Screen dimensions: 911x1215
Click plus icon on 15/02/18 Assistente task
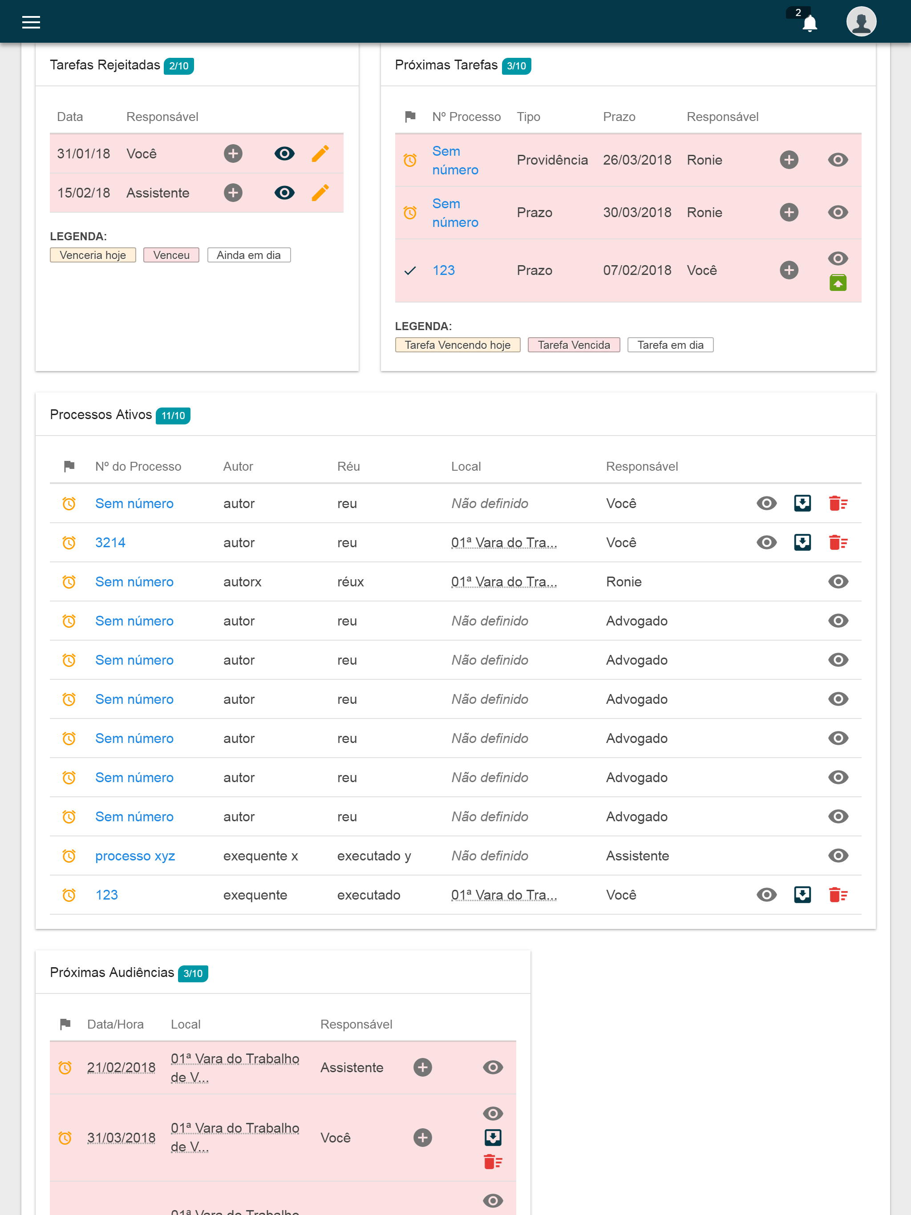pos(233,193)
